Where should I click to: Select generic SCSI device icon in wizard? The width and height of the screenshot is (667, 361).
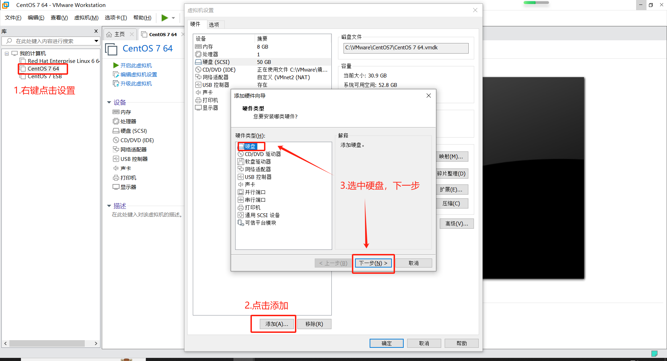pos(241,215)
